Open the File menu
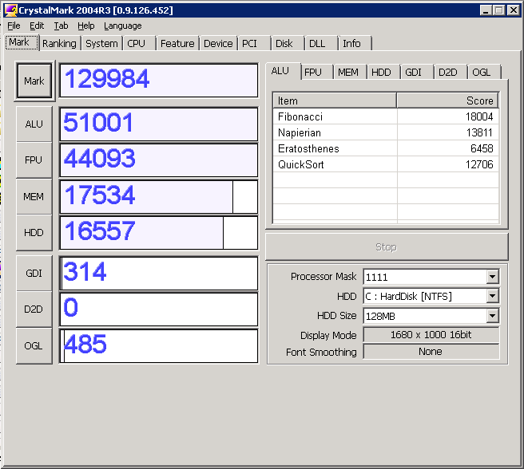This screenshot has height=469, width=524. pyautogui.click(x=14, y=26)
